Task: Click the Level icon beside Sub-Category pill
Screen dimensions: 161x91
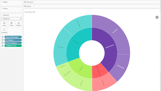Action: pyautogui.click(x=3, y=43)
